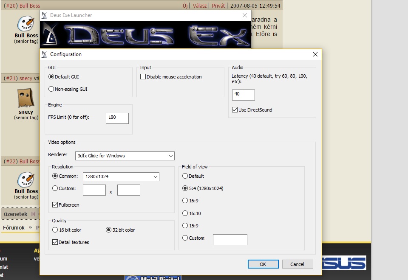The height and width of the screenshot is (280, 408).
Task: Click the audio Latency input field
Action: [x=243, y=95]
